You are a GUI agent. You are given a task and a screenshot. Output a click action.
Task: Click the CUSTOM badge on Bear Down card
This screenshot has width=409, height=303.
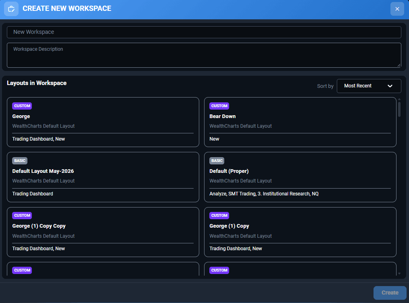pyautogui.click(x=219, y=106)
